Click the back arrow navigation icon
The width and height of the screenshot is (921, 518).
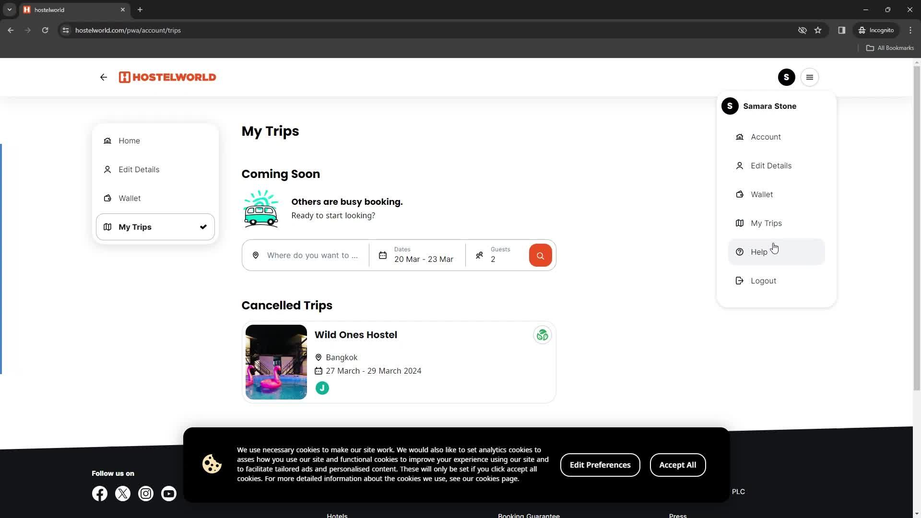[105, 77]
